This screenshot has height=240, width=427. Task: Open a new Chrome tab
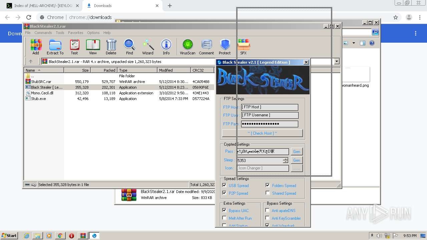point(169,6)
